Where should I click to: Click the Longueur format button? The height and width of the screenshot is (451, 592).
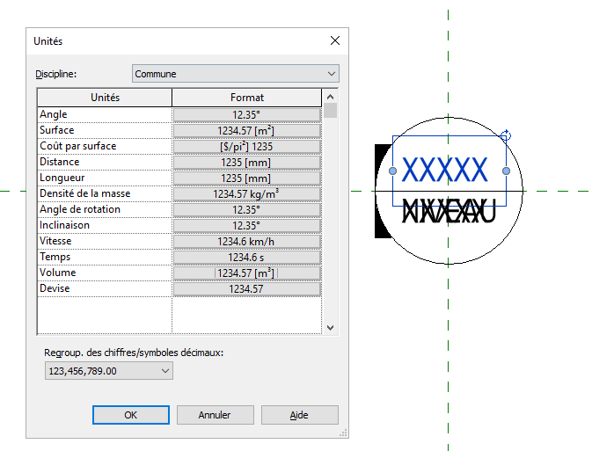pyautogui.click(x=247, y=178)
